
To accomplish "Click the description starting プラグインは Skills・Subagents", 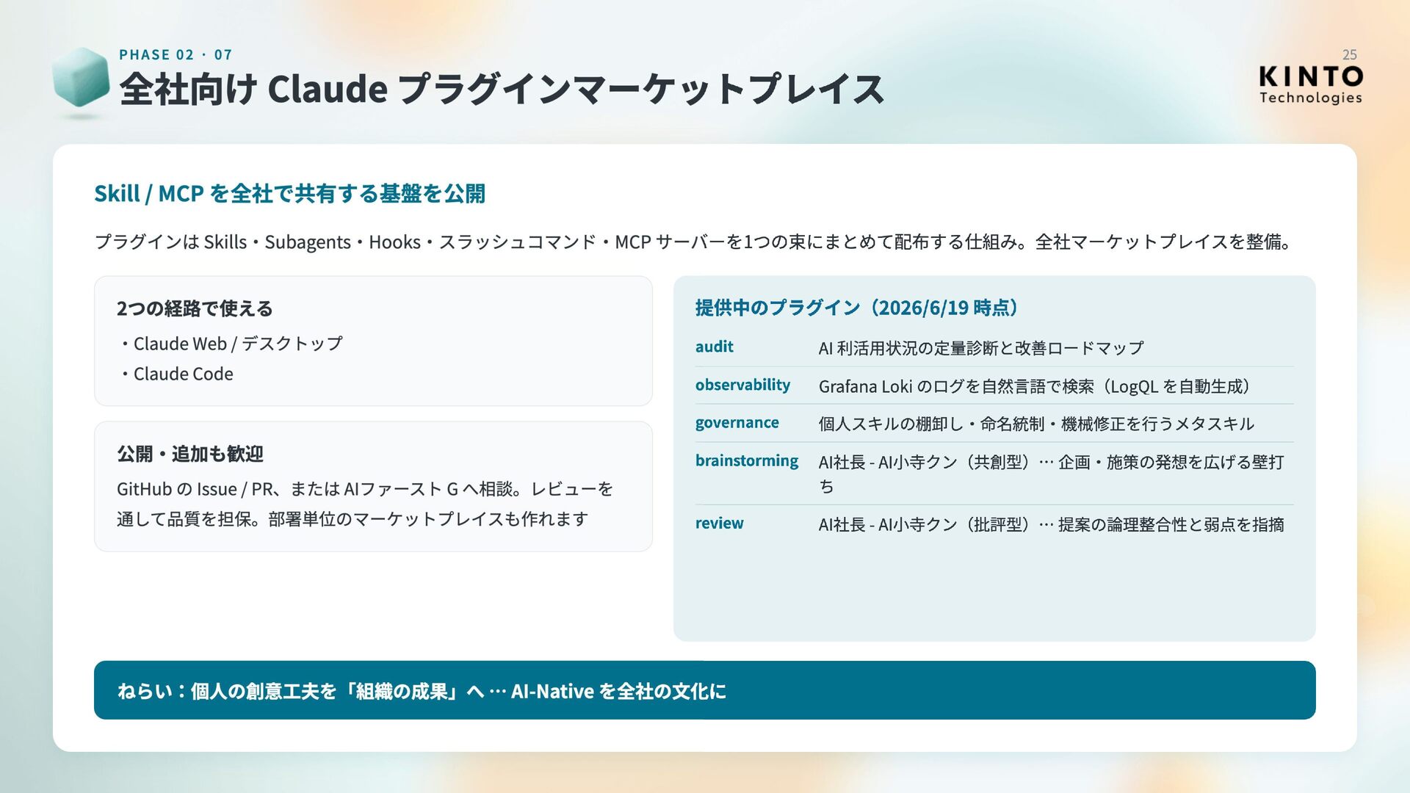I will point(693,242).
